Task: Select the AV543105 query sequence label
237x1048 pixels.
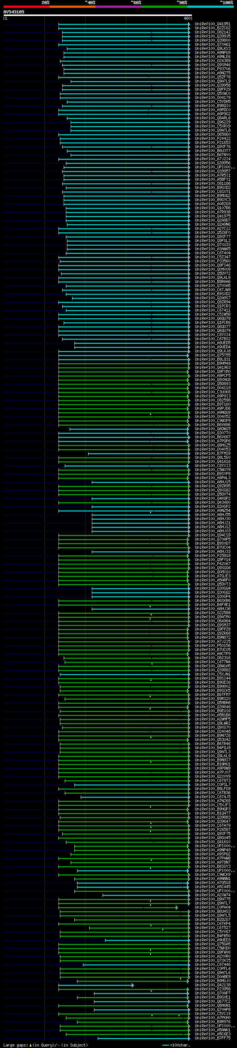Action: pyautogui.click(x=14, y=12)
